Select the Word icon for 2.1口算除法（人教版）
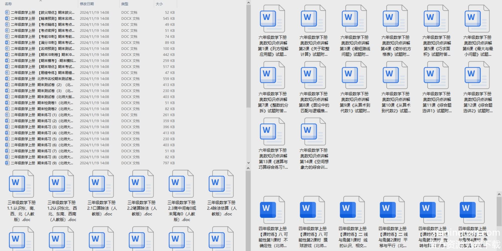 tap(101, 184)
